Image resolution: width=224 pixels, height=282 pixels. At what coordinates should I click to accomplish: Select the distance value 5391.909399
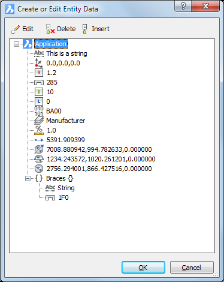point(66,140)
